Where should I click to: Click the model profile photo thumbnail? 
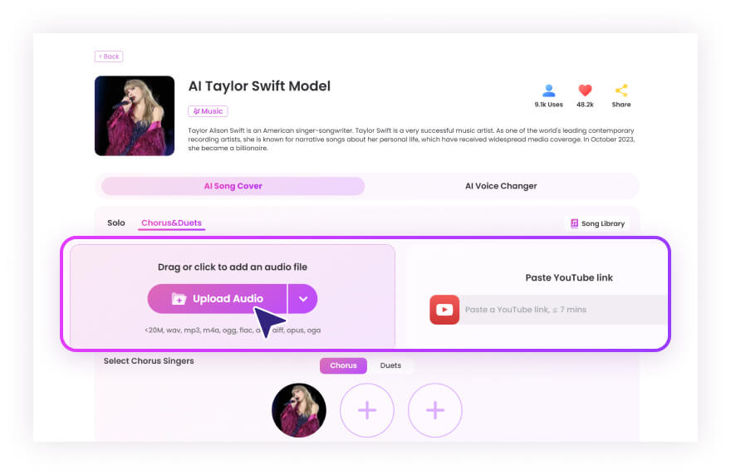[x=135, y=116]
